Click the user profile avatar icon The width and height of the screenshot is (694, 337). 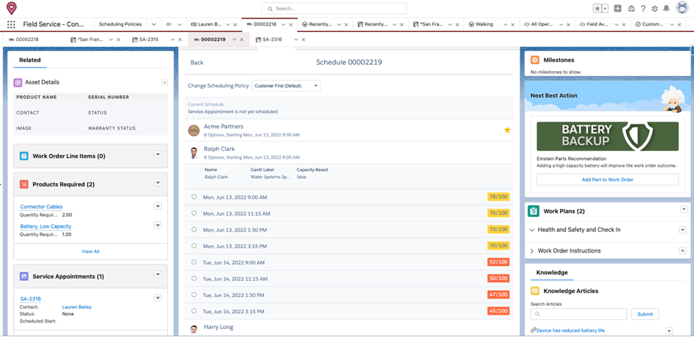tap(681, 9)
